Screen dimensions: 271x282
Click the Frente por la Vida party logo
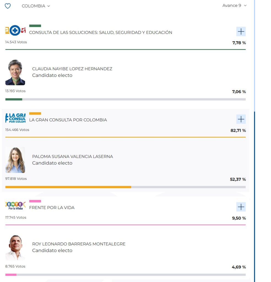[x=15, y=206]
